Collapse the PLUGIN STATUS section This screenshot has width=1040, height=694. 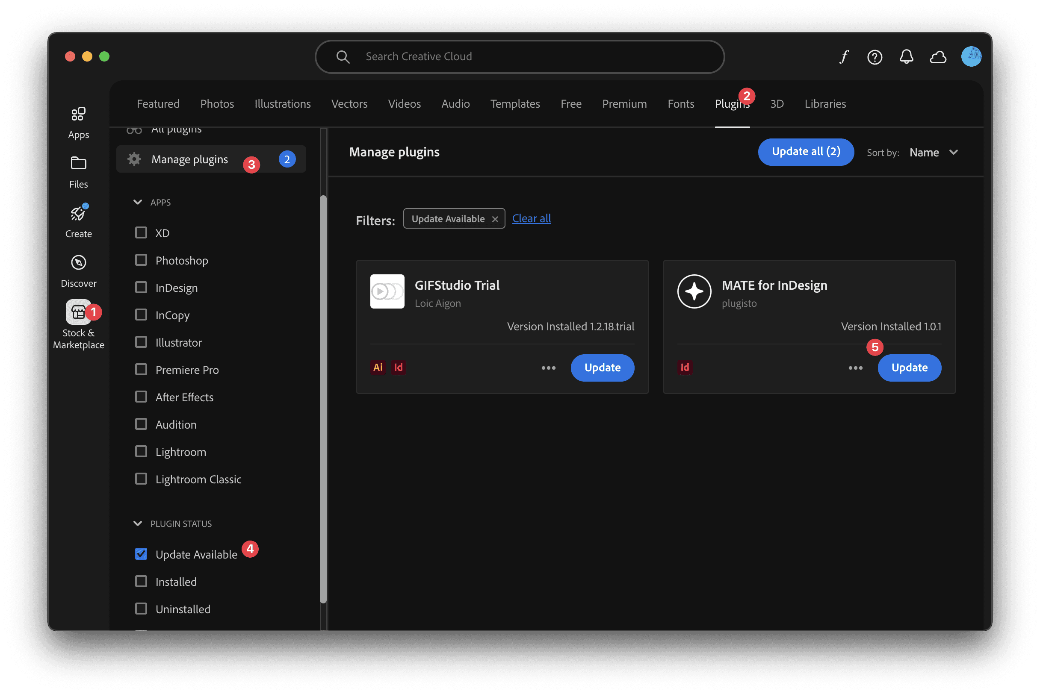[x=138, y=523]
